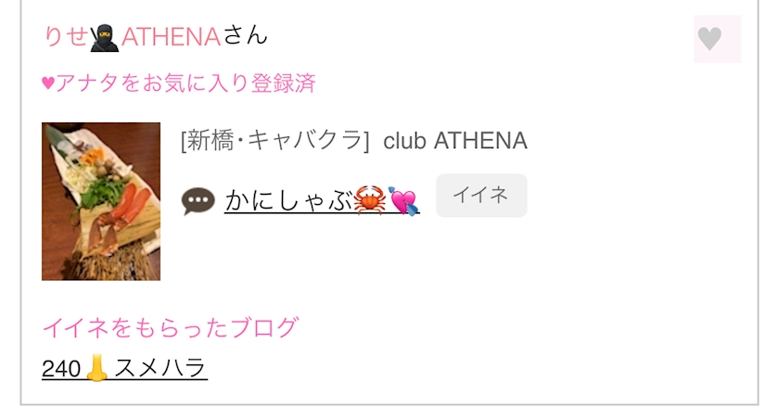Click the さん suffix after ATHENA

coord(245,36)
